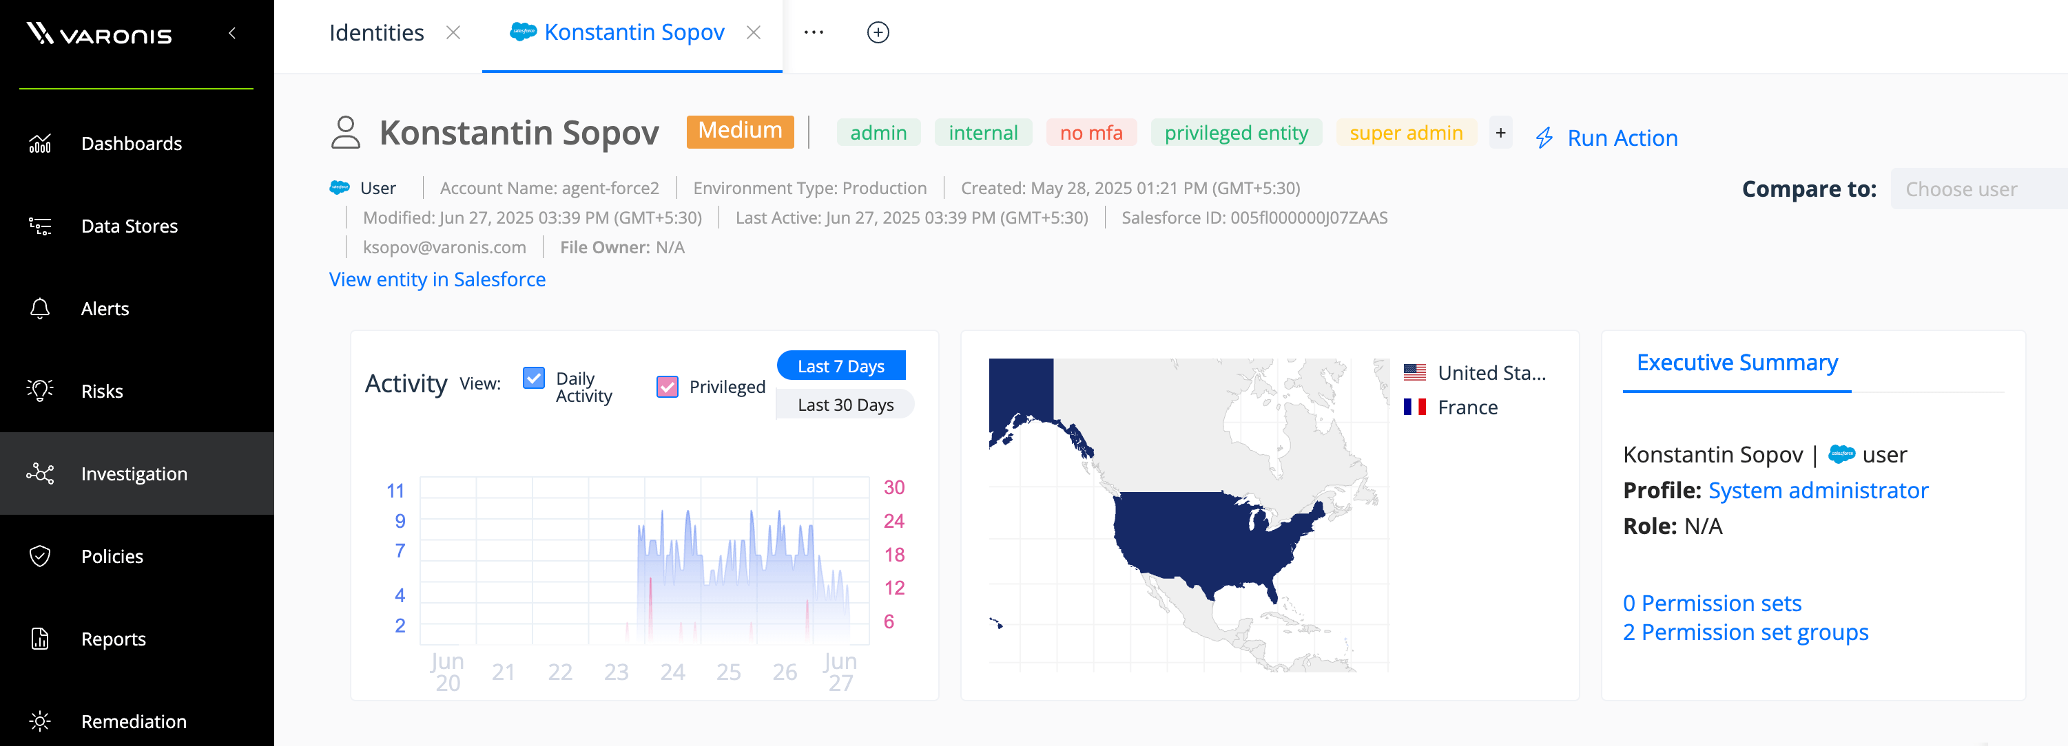Click the no mfa tag

(1091, 132)
